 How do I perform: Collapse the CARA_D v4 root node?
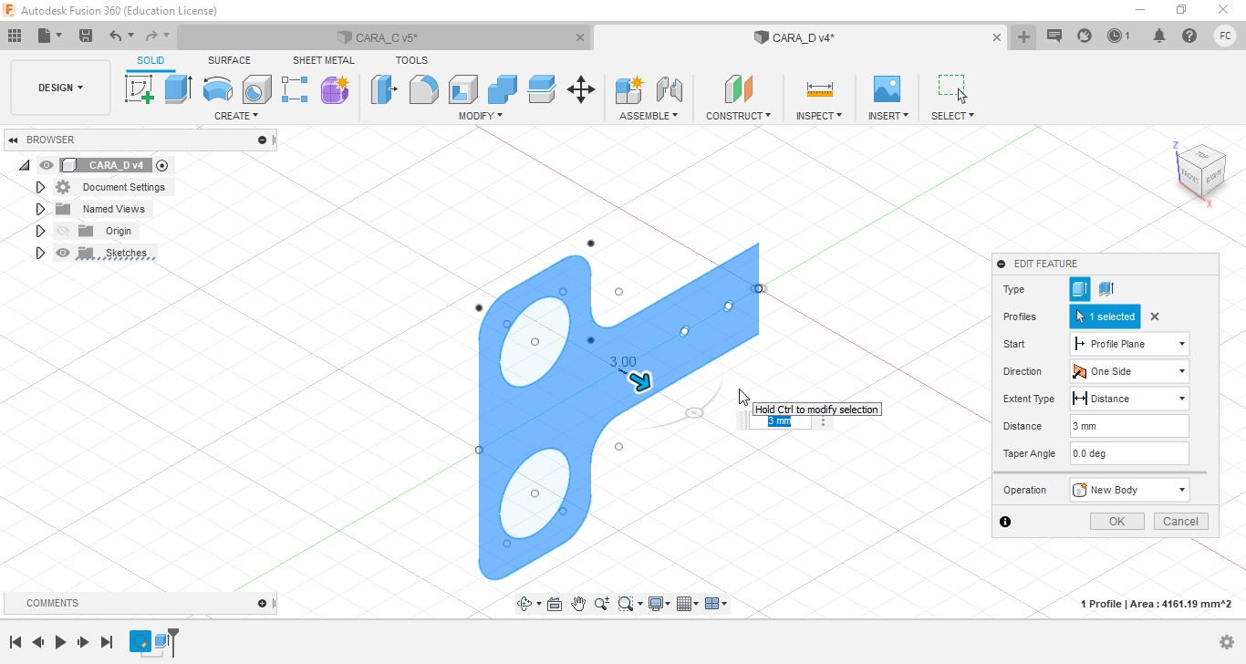[24, 165]
